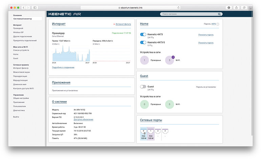Open Список устройств in sidebar

[21, 50]
